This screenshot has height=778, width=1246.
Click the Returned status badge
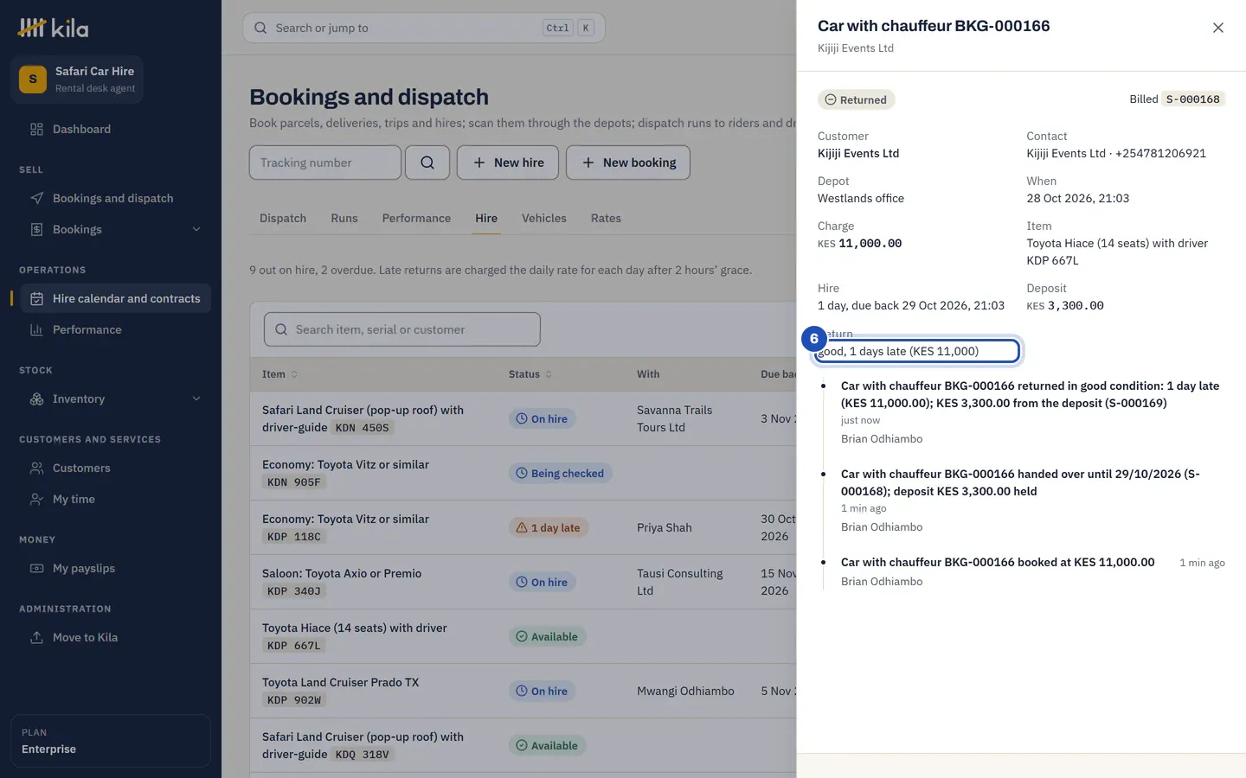point(857,99)
